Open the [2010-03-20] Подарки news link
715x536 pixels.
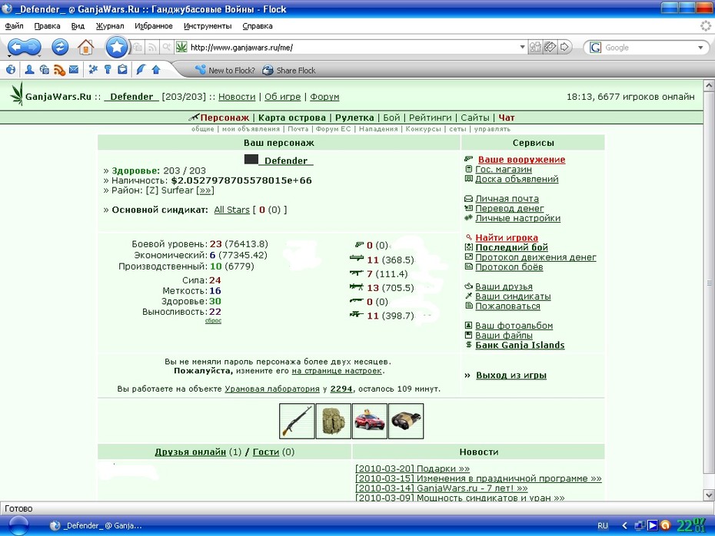click(x=412, y=468)
